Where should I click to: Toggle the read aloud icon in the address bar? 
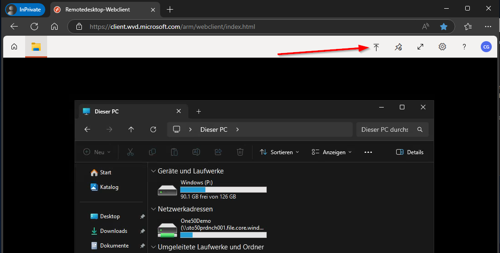(x=425, y=27)
